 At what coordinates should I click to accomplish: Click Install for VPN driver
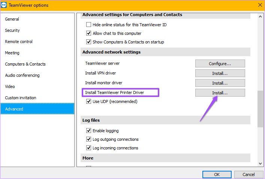click(220, 73)
